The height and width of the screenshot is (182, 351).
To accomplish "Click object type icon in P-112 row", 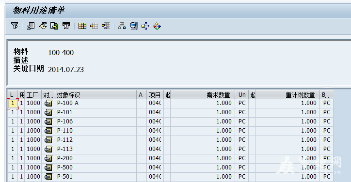I will tap(48, 140).
